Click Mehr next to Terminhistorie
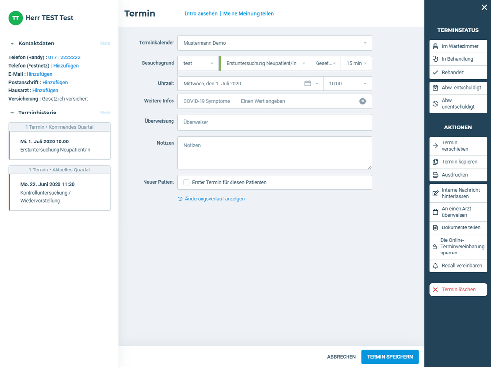 click(105, 113)
